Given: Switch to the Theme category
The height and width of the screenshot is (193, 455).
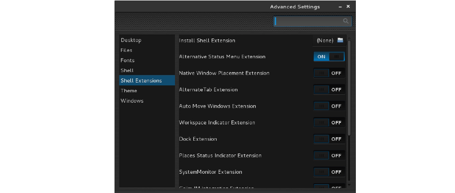Looking at the screenshot, I should [147, 91].
